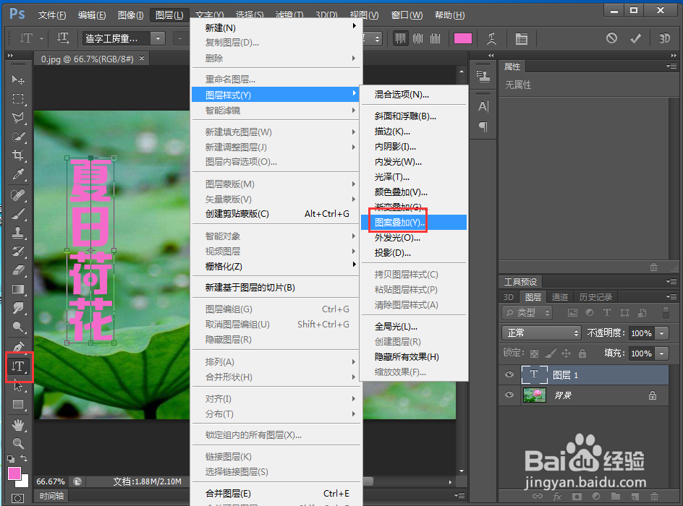Image resolution: width=683 pixels, height=506 pixels.
Task: Hide the 背景 background layer
Action: click(x=509, y=394)
